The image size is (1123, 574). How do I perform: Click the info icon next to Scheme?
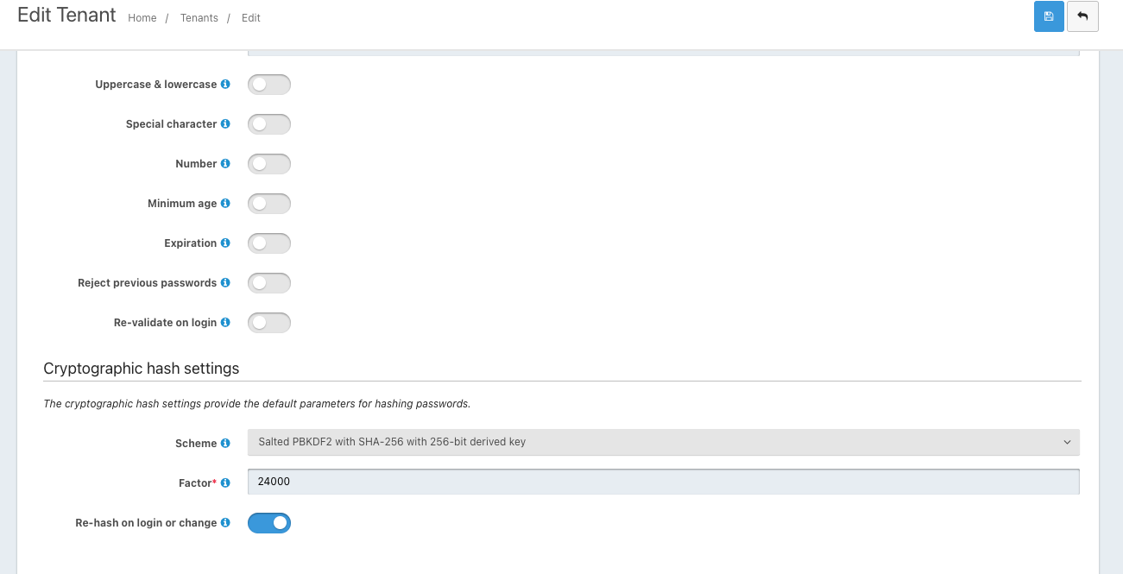click(225, 443)
